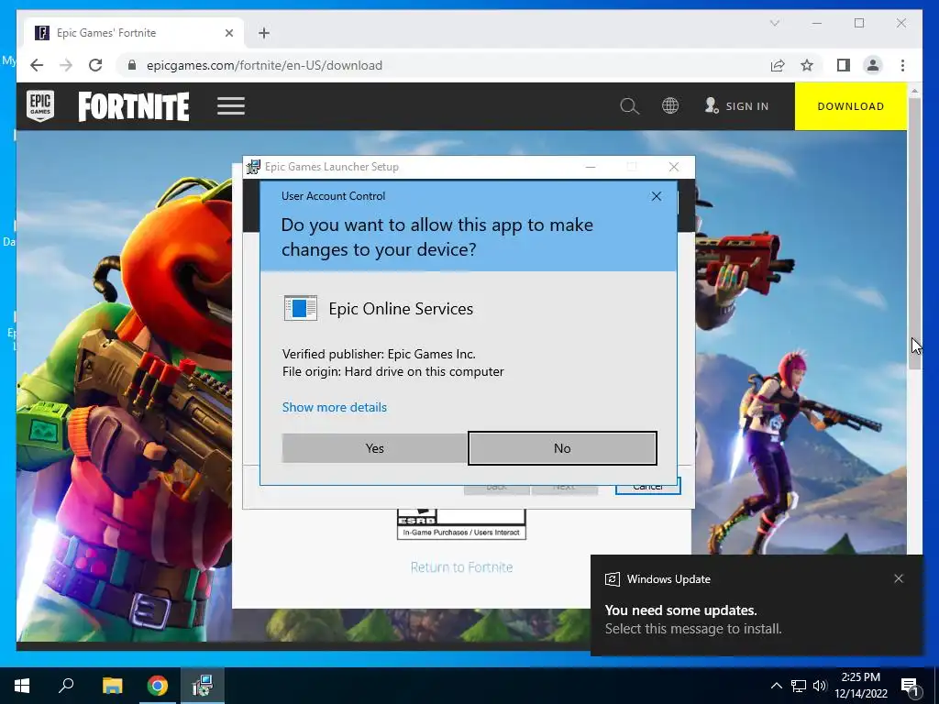Close the User Account Control dialog
Image resolution: width=939 pixels, height=704 pixels.
click(x=657, y=196)
